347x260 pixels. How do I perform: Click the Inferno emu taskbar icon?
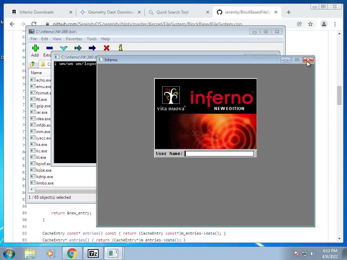113,253
